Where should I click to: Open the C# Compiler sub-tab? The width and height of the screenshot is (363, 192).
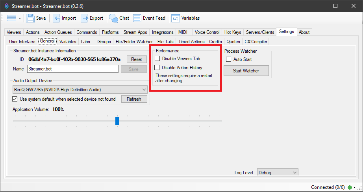click(x=256, y=42)
